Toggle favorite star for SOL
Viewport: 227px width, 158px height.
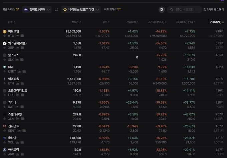[x=5, y=142]
